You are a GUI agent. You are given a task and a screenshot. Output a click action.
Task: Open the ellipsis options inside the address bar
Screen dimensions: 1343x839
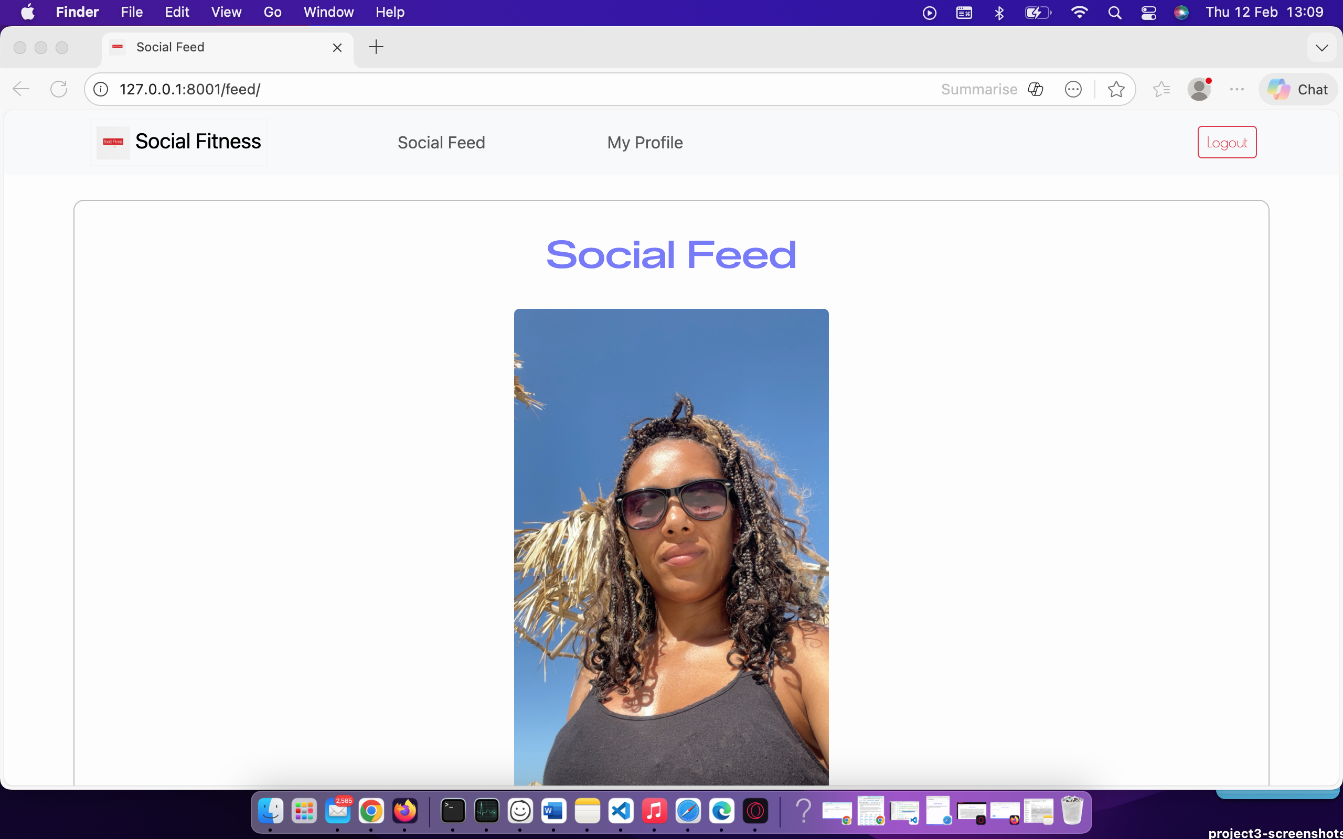1073,89
